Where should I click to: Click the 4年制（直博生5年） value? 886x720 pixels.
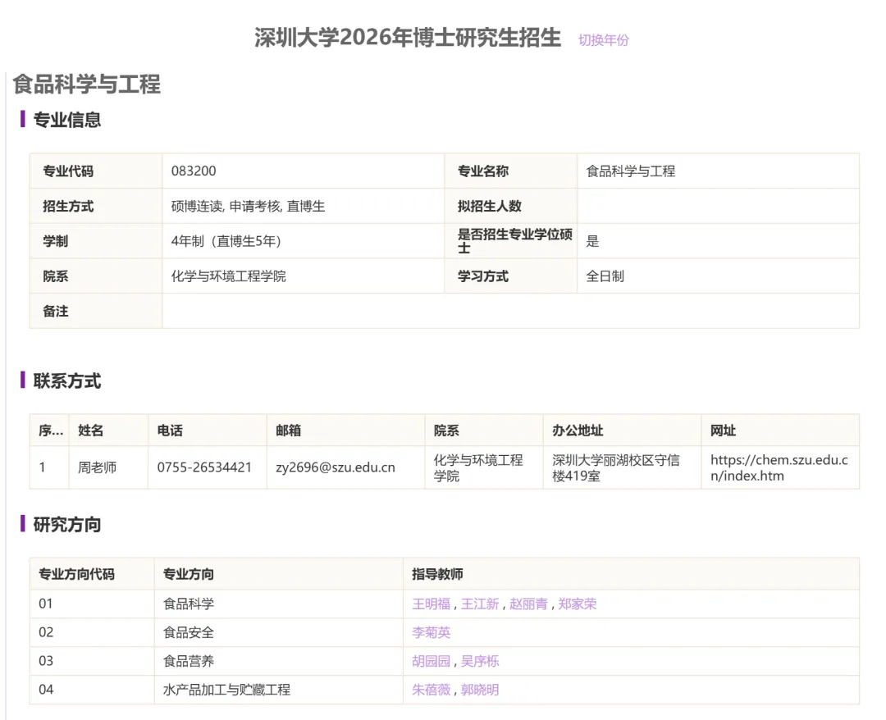tap(226, 241)
